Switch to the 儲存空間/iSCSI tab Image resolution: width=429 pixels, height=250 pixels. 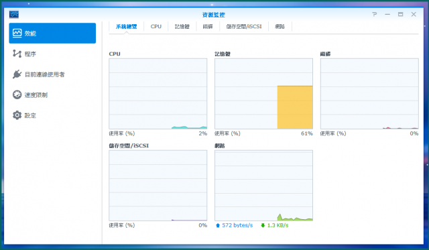(x=244, y=27)
